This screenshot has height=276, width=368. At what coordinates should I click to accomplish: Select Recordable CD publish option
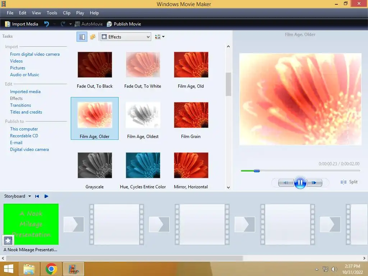click(x=24, y=135)
